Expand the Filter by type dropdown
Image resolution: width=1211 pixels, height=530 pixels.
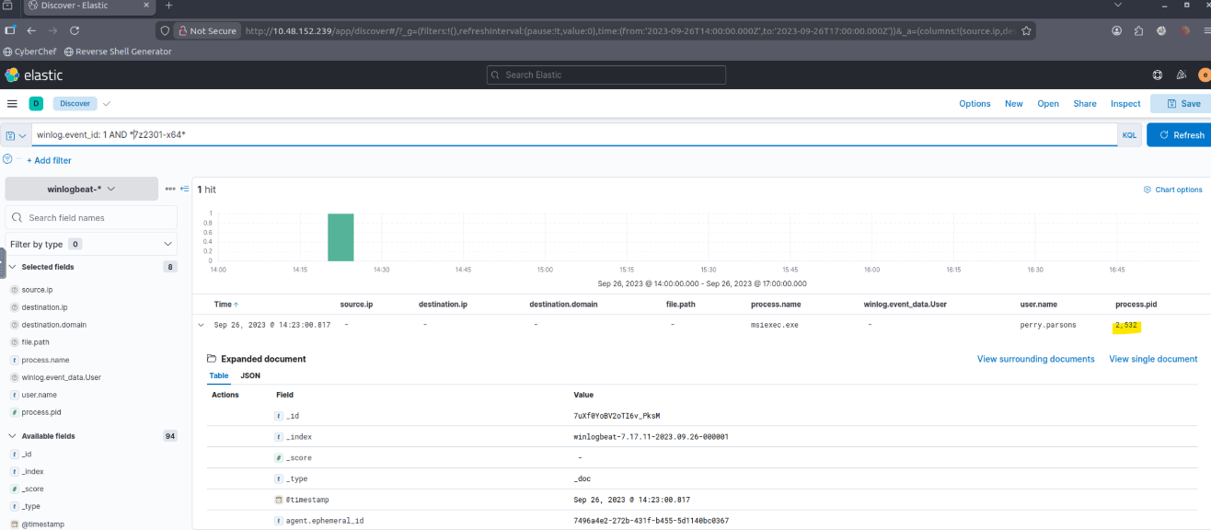pyautogui.click(x=91, y=244)
